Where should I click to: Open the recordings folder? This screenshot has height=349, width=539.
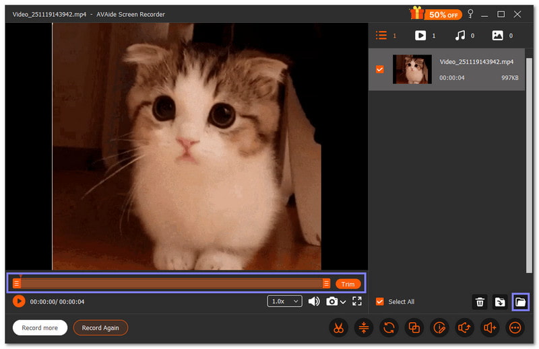click(x=521, y=302)
